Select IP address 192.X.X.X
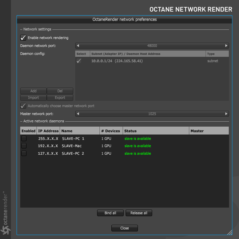 pos(48,146)
